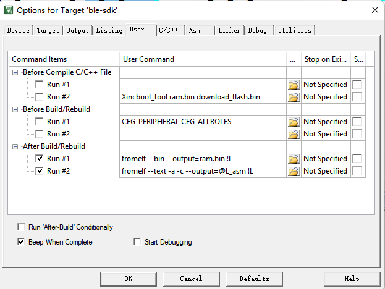Enable Start Debugging option
385x289 pixels.
(x=137, y=241)
